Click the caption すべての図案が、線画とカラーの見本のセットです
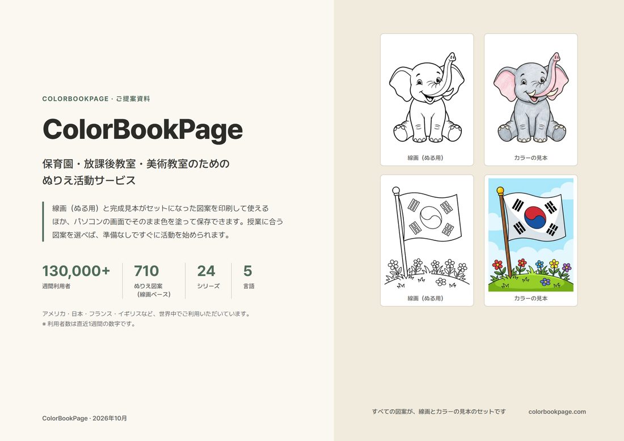Screen dimensions: 624x441 [x=439, y=412]
